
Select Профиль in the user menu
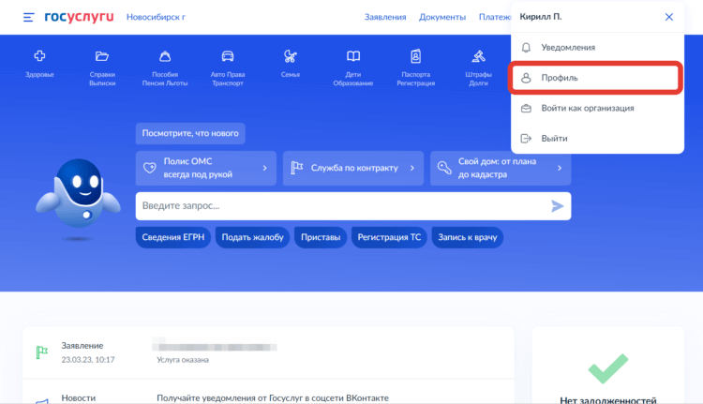click(594, 78)
